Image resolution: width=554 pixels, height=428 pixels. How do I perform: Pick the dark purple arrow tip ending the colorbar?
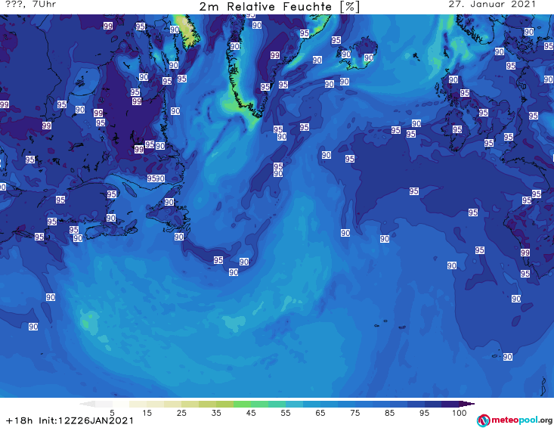467,404
